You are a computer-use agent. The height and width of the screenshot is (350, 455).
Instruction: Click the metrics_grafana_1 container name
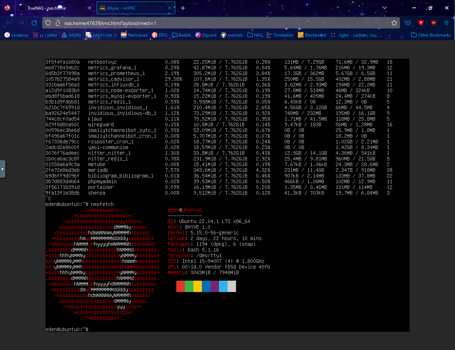coord(112,68)
